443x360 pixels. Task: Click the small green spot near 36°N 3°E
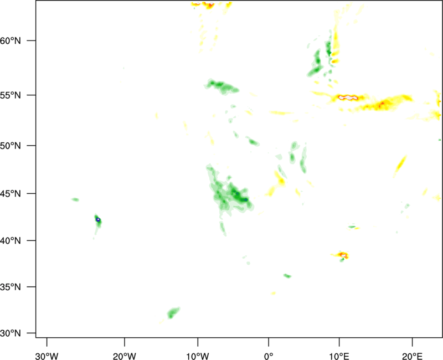287,276
